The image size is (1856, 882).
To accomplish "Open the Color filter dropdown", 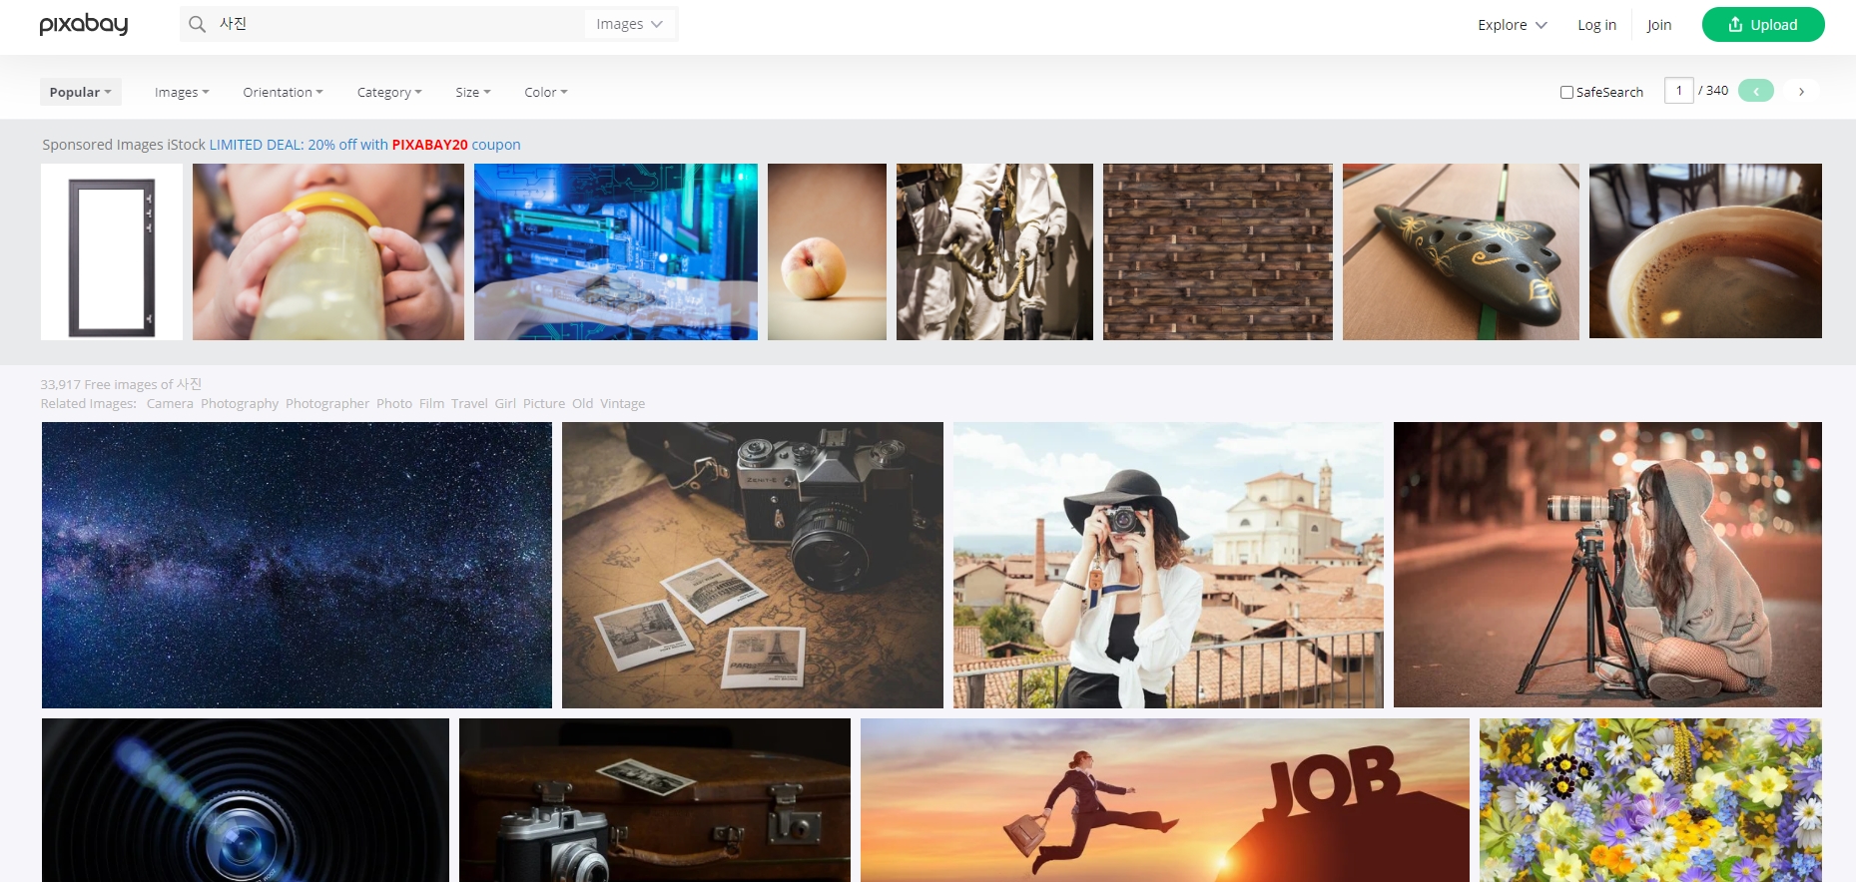I will (546, 92).
